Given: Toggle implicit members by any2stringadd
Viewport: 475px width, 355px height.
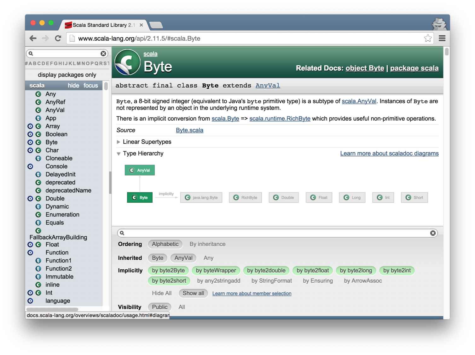Looking at the screenshot, I should click(219, 281).
